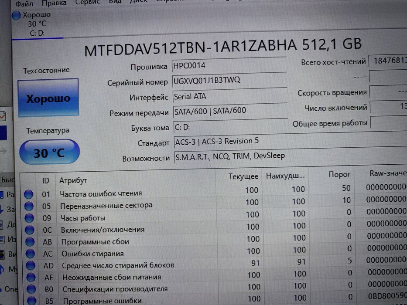Click the ID cell AB
Screen dimensions: 407x305
47,242
